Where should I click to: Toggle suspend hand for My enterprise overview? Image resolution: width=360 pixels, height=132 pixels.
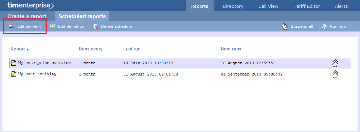click(335, 63)
